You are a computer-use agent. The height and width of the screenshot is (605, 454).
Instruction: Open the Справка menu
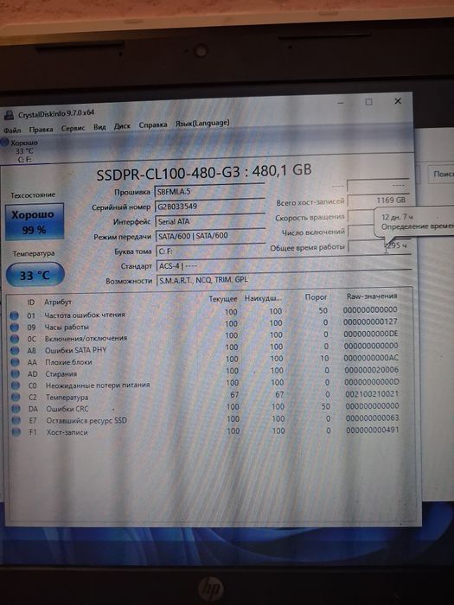coord(153,125)
